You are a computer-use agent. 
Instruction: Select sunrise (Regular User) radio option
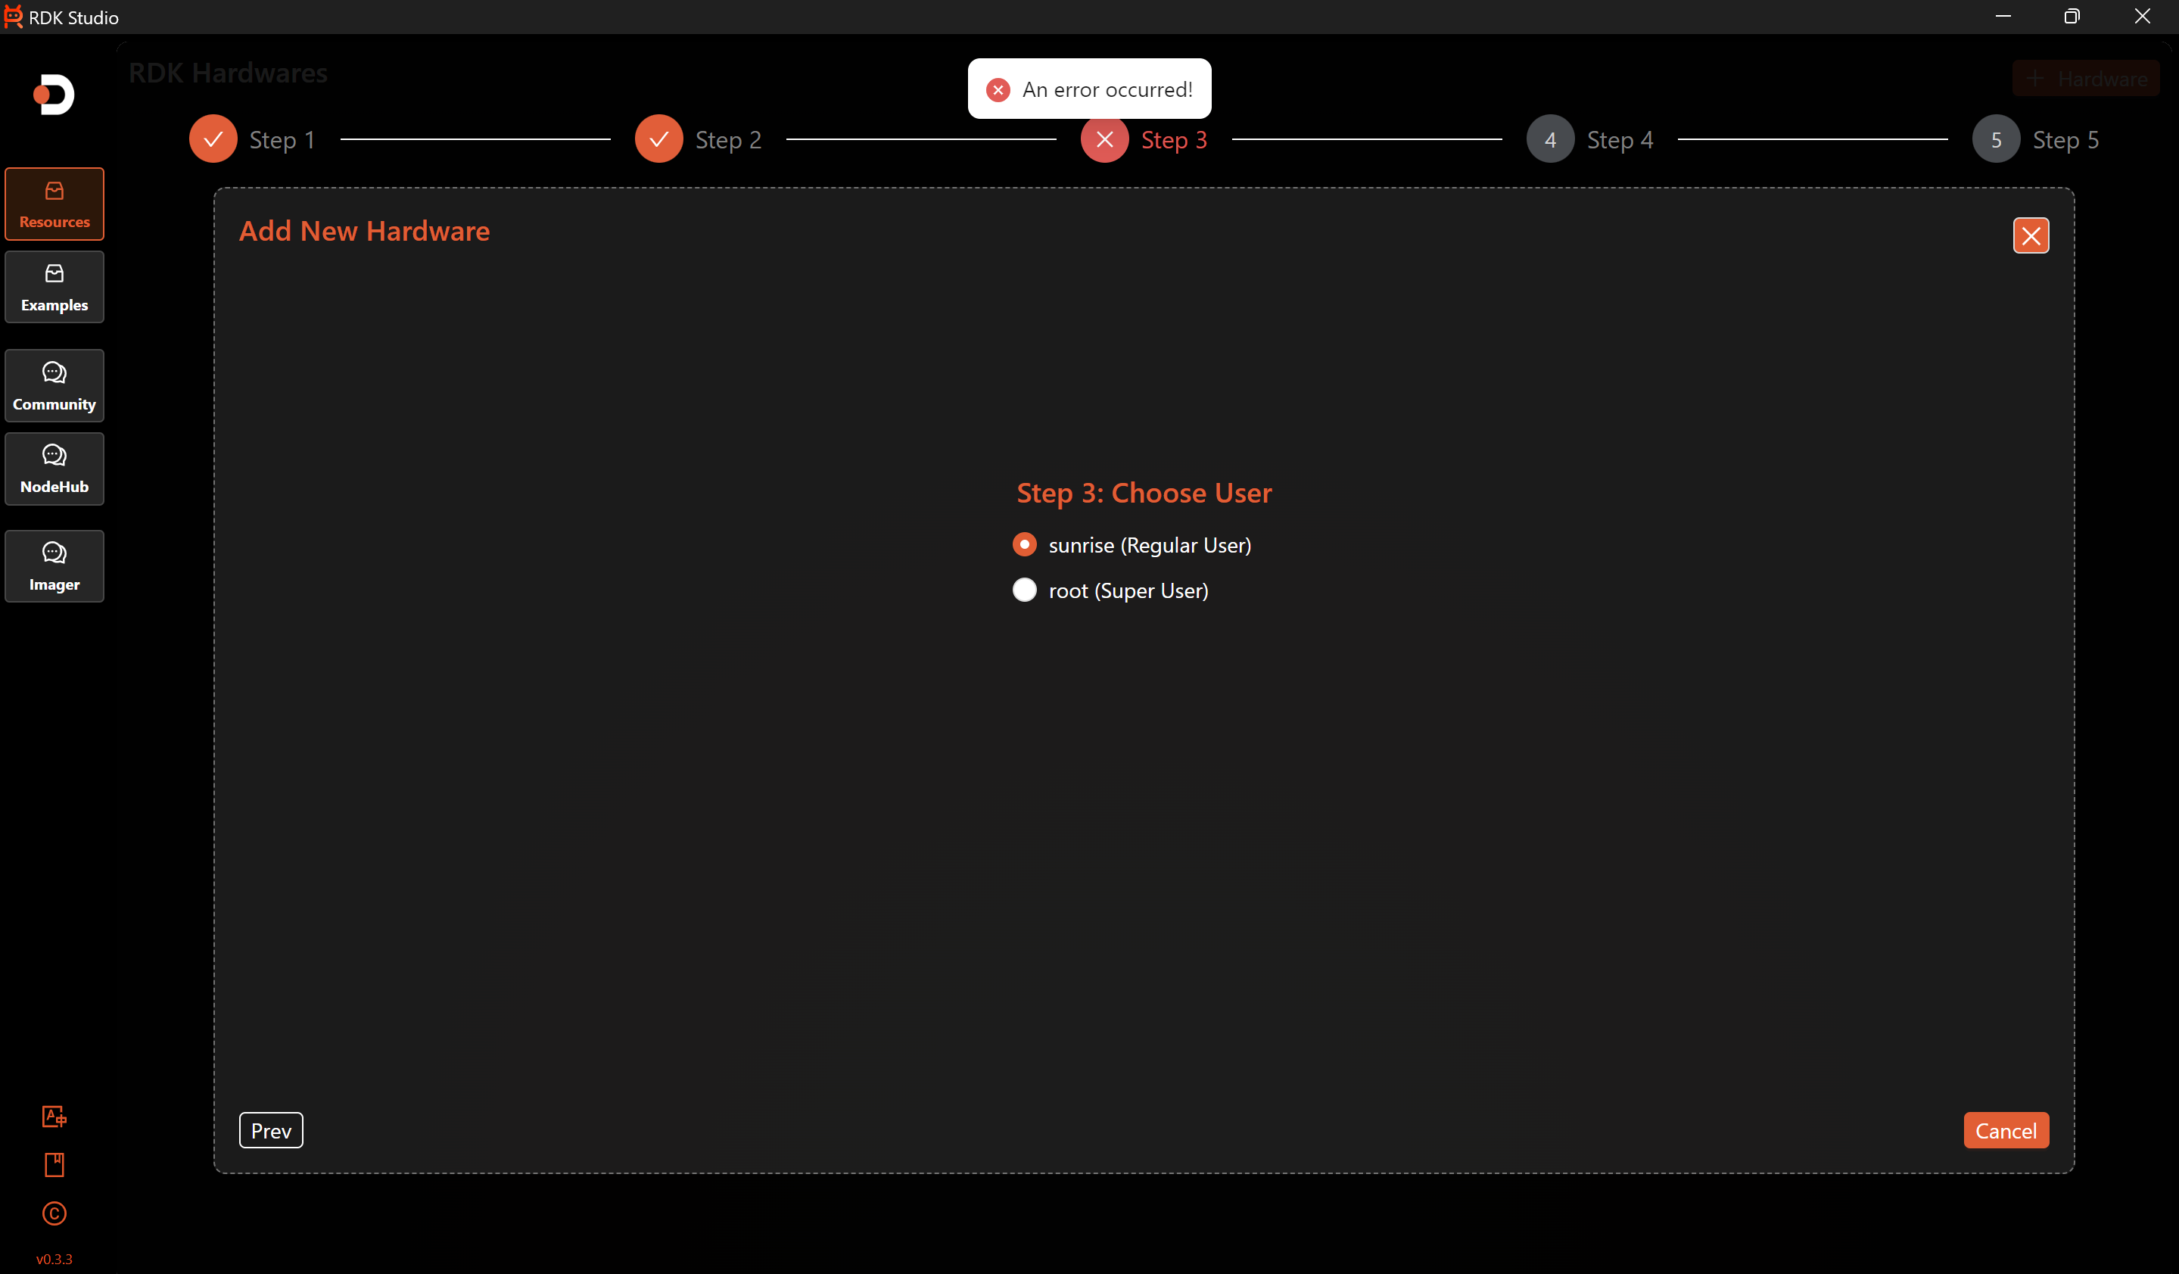(x=1025, y=545)
